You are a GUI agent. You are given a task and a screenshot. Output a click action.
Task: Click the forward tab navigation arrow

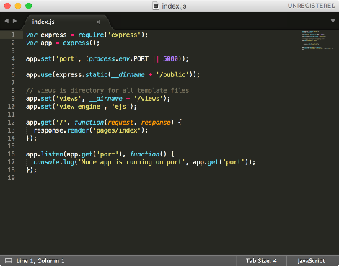click(14, 21)
